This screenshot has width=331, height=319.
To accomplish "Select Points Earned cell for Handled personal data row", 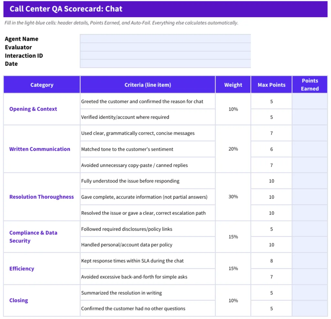I will pyautogui.click(x=310, y=245).
